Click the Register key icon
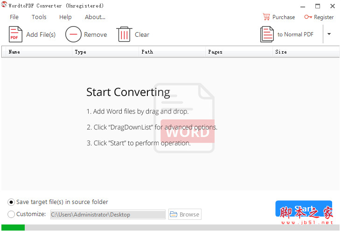The width and height of the screenshot is (341, 231). pyautogui.click(x=308, y=17)
